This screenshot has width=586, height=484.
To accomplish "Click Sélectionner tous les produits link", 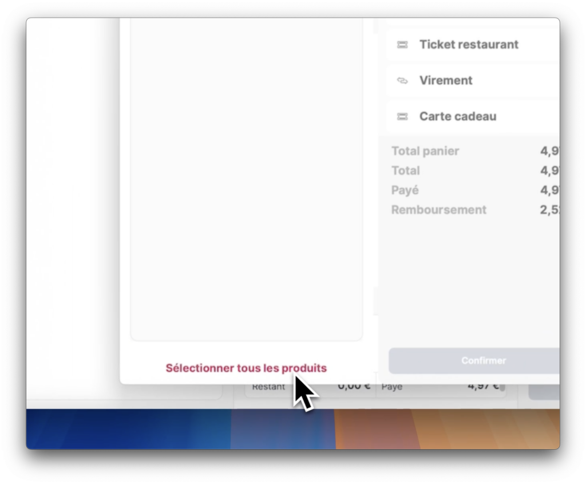I will [246, 368].
